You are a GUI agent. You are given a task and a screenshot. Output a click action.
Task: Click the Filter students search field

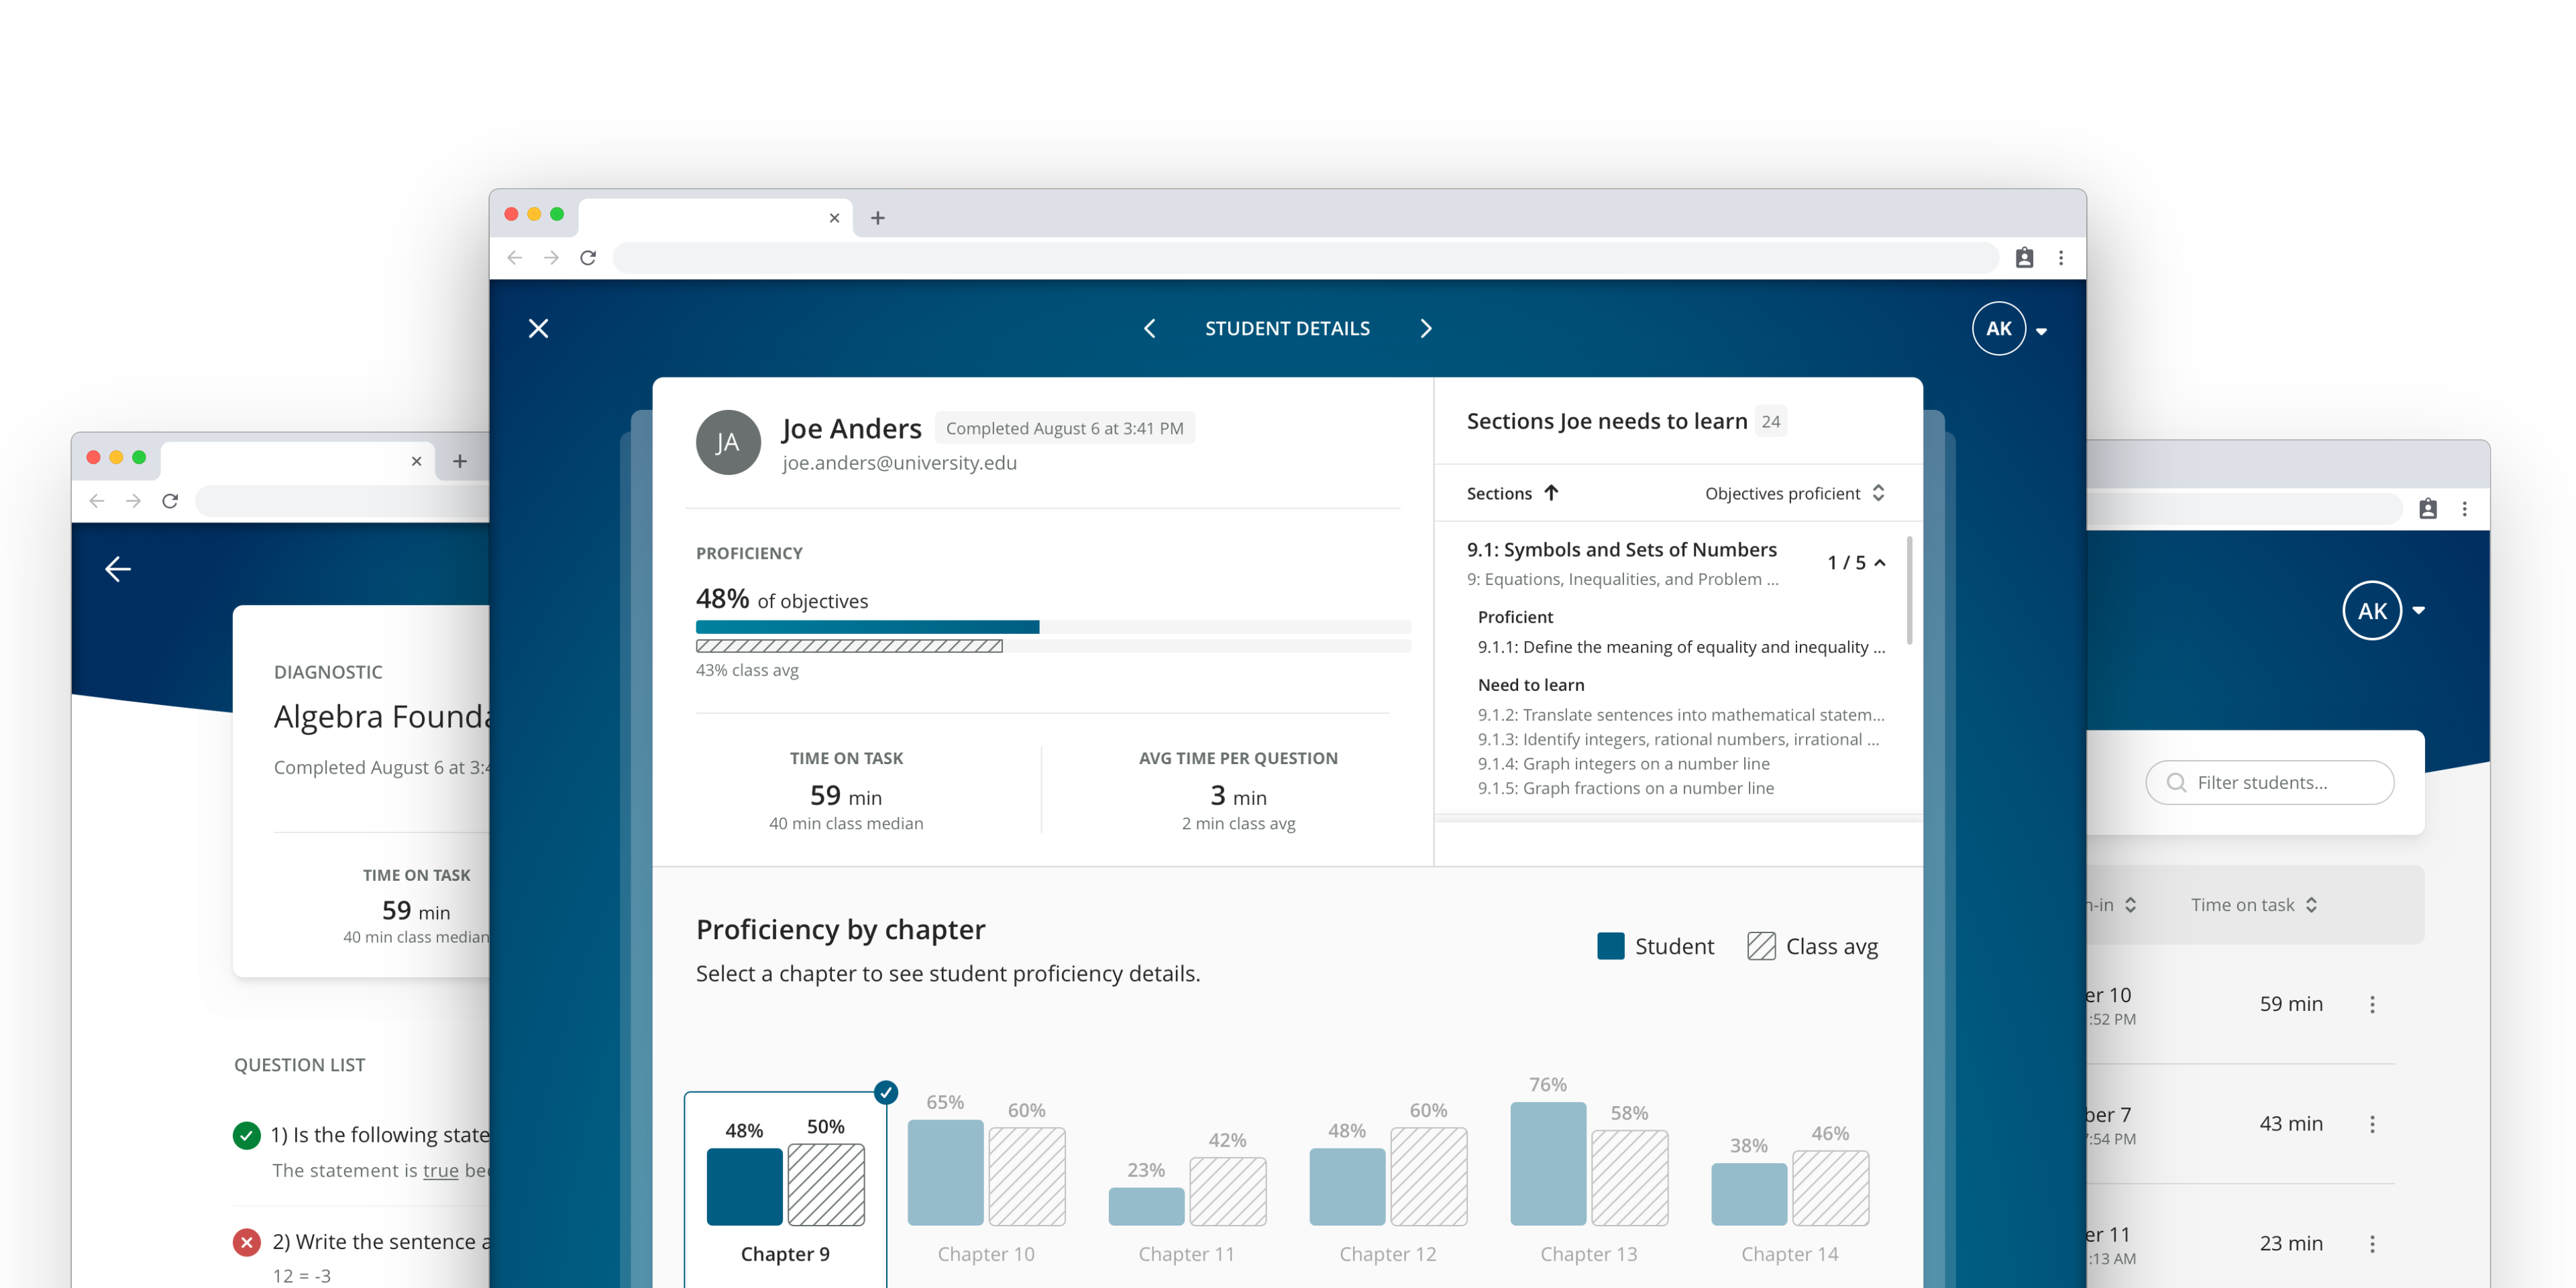point(2270,782)
